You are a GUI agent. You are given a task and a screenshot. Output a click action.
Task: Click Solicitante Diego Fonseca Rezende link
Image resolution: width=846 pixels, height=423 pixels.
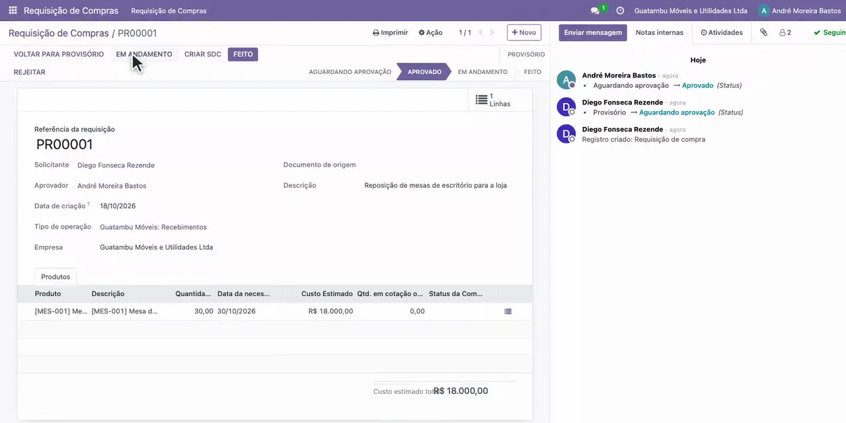click(116, 165)
